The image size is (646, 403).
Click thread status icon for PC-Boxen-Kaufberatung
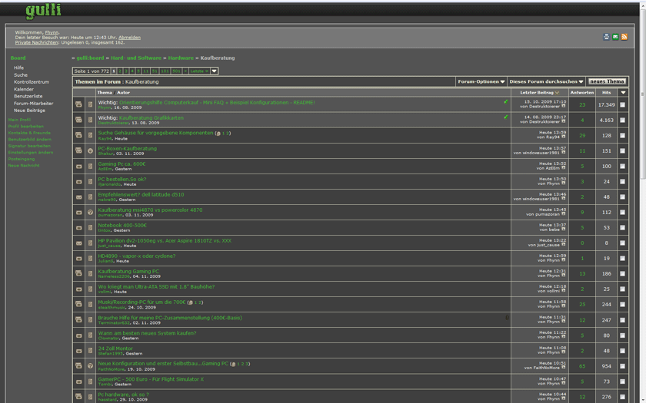click(78, 151)
